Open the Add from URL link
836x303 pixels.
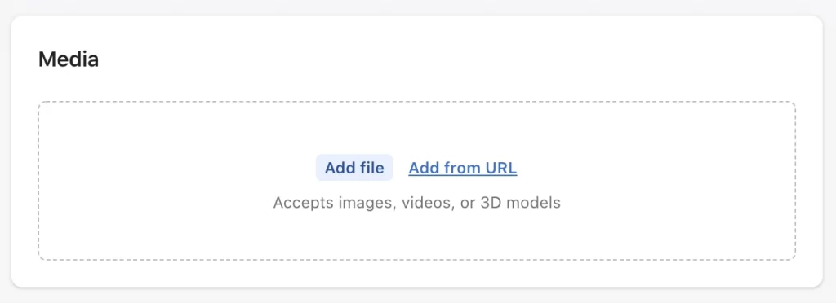tap(463, 168)
